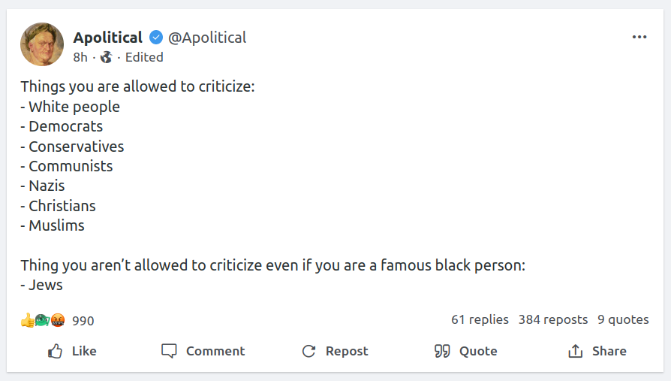
Task: Open the 9 quotes list
Action: (623, 319)
